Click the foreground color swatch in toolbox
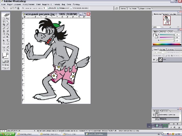 [x=4, y=55]
